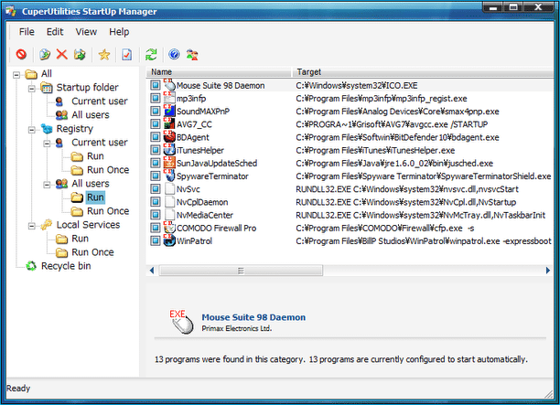Uncheck the BDAgent startup checkbox
The height and width of the screenshot is (405, 560).
coord(156,137)
